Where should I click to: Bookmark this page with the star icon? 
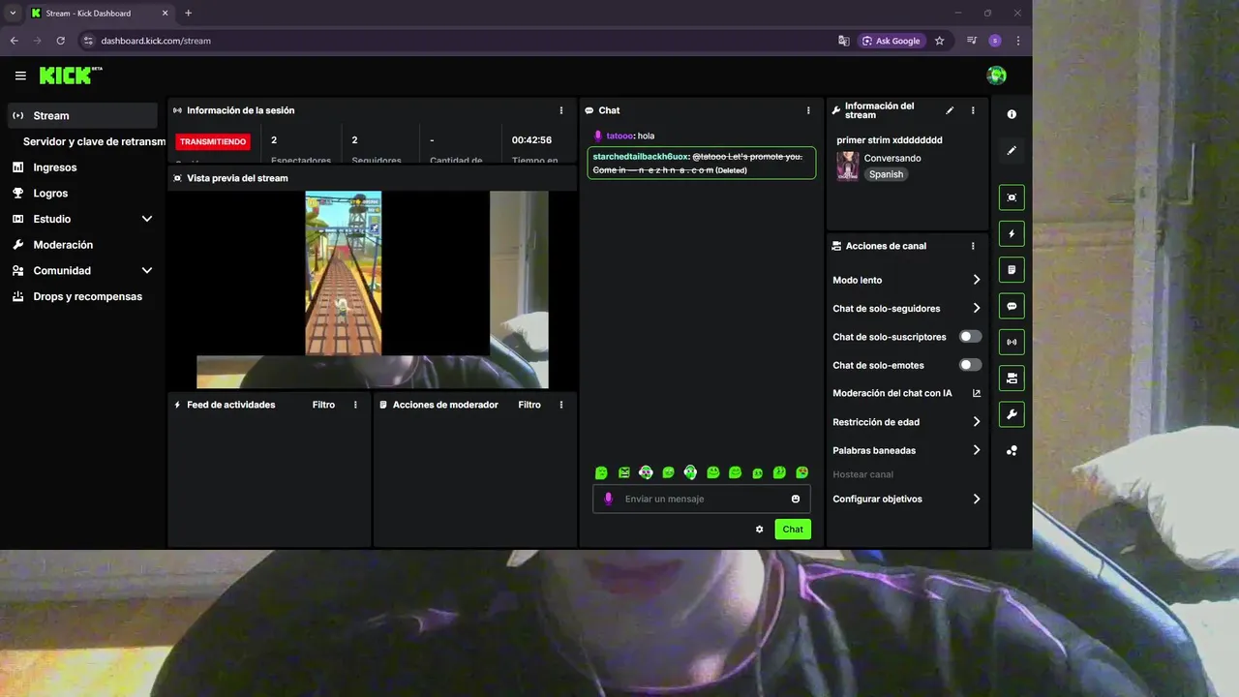(x=939, y=41)
